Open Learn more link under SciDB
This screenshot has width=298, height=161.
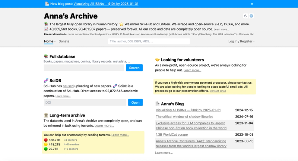(x=63, y=96)
